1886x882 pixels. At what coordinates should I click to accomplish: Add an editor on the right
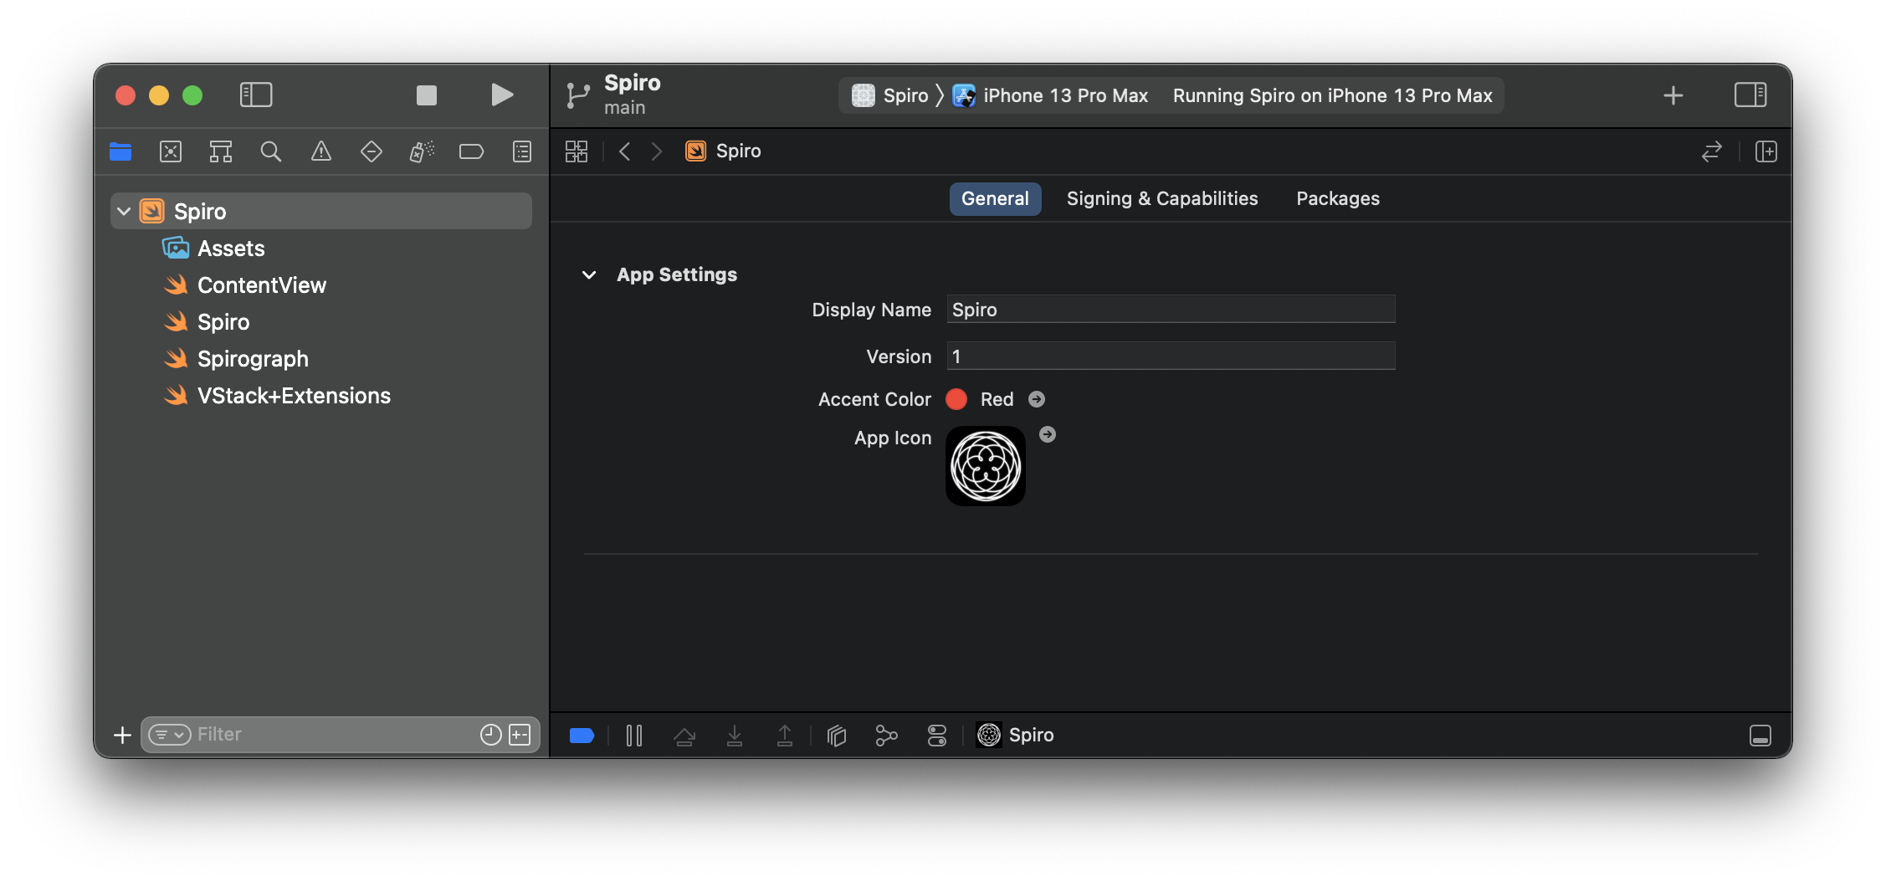(x=1766, y=151)
